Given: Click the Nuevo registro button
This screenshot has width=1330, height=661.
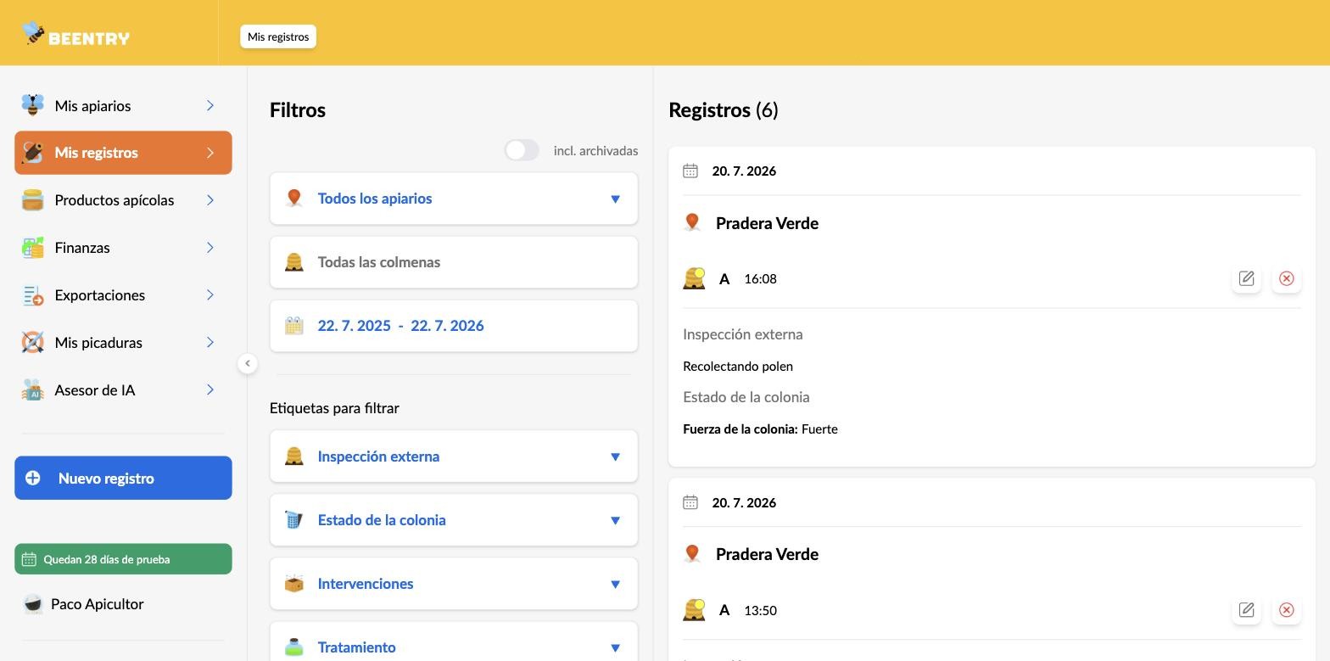Looking at the screenshot, I should pyautogui.click(x=123, y=478).
